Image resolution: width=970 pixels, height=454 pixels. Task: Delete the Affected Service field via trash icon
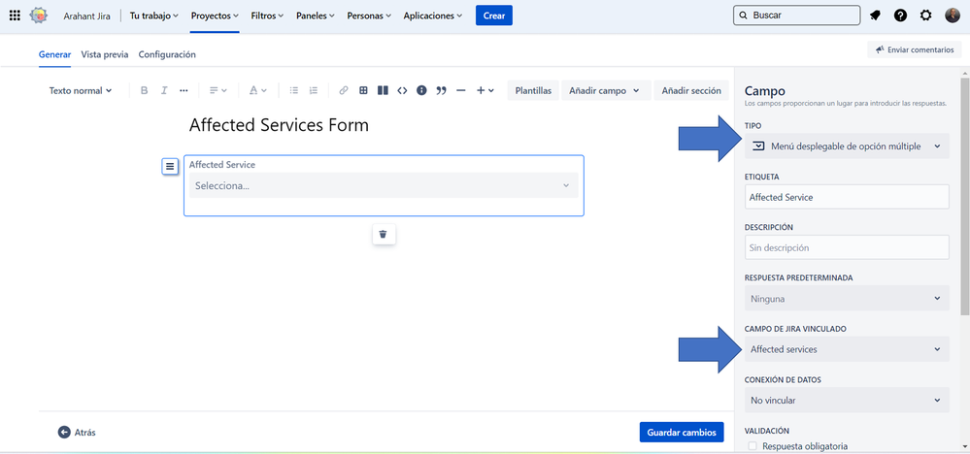click(x=384, y=234)
